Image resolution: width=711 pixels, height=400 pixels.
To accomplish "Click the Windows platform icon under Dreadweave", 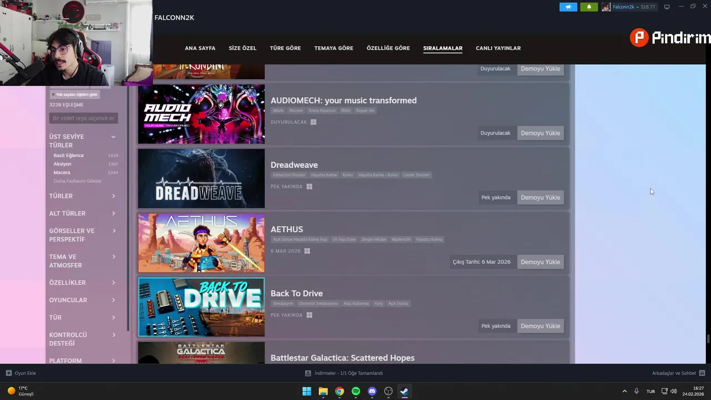I will click(309, 187).
